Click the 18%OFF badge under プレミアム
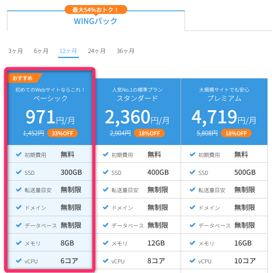Viewport: 272px width, 273px height. [x=236, y=133]
